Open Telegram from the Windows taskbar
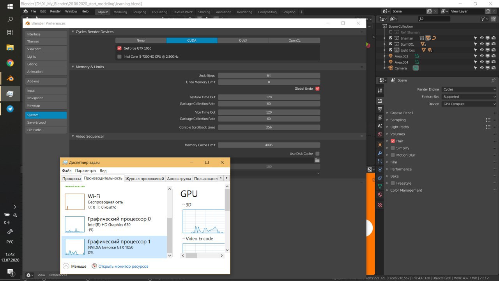The image size is (499, 281). point(10,109)
